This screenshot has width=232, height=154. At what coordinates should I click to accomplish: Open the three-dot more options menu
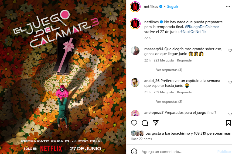[228, 7]
